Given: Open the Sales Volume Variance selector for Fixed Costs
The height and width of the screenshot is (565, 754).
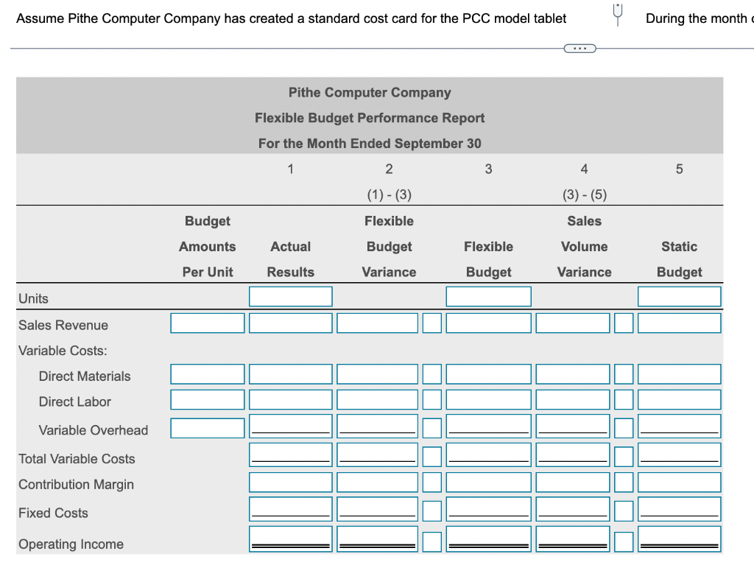Looking at the screenshot, I should 624,510.
